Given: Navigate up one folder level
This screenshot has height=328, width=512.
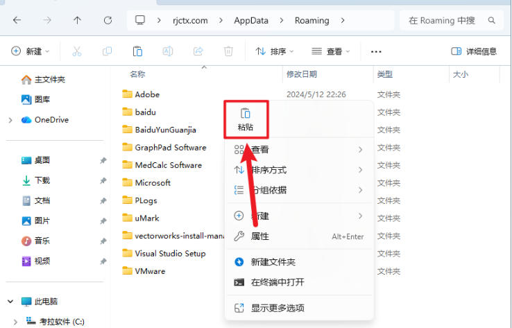Looking at the screenshot, I should point(77,20).
